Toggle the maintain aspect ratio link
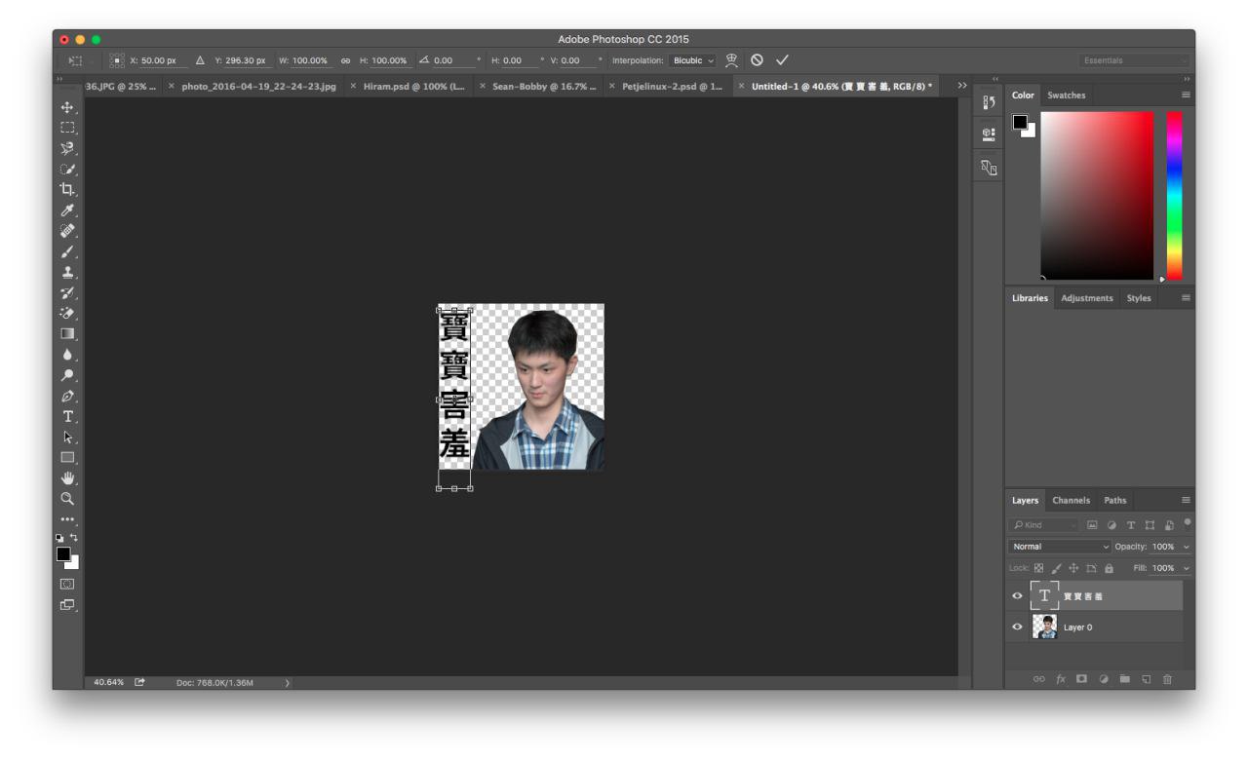The image size is (1248, 761). click(346, 60)
